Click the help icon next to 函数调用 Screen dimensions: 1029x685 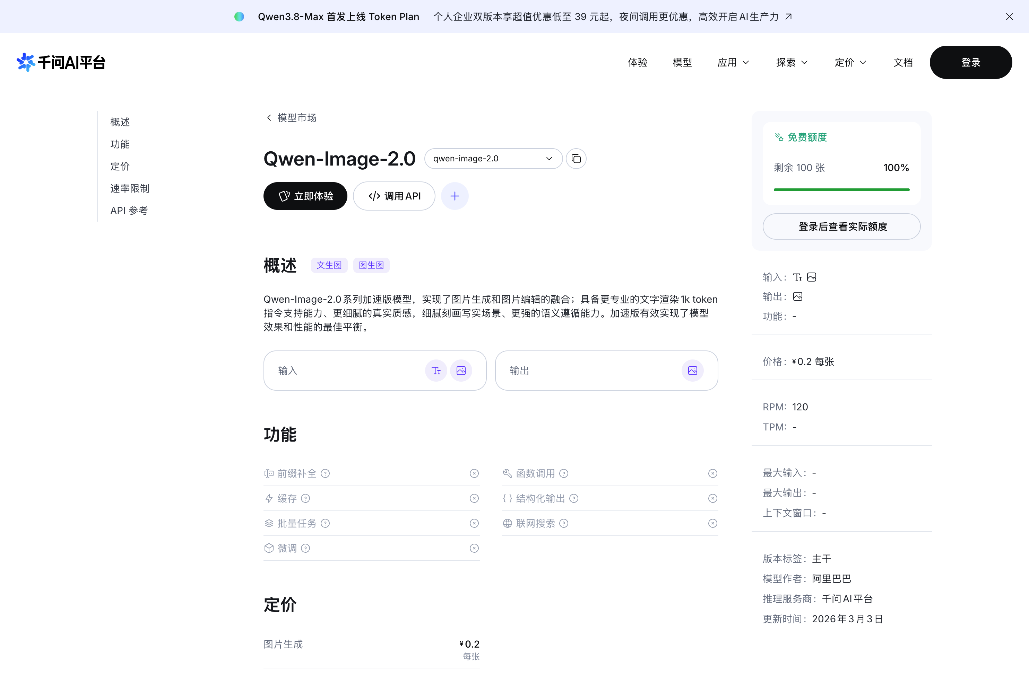pos(564,473)
